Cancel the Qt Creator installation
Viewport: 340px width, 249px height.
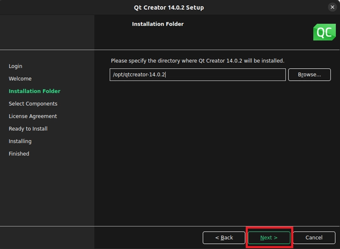(x=314, y=238)
